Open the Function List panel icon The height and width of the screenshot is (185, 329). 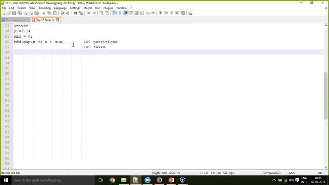pyautogui.click(x=142, y=13)
